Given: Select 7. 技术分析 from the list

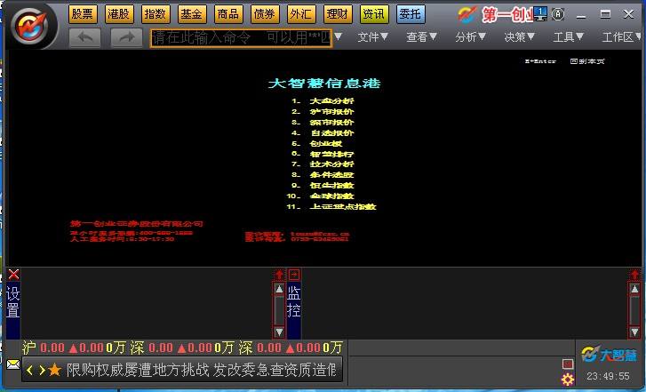Looking at the screenshot, I should click(x=323, y=164).
